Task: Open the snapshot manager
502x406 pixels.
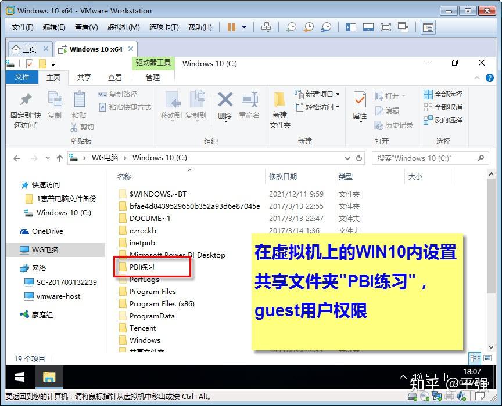Action: (326, 27)
